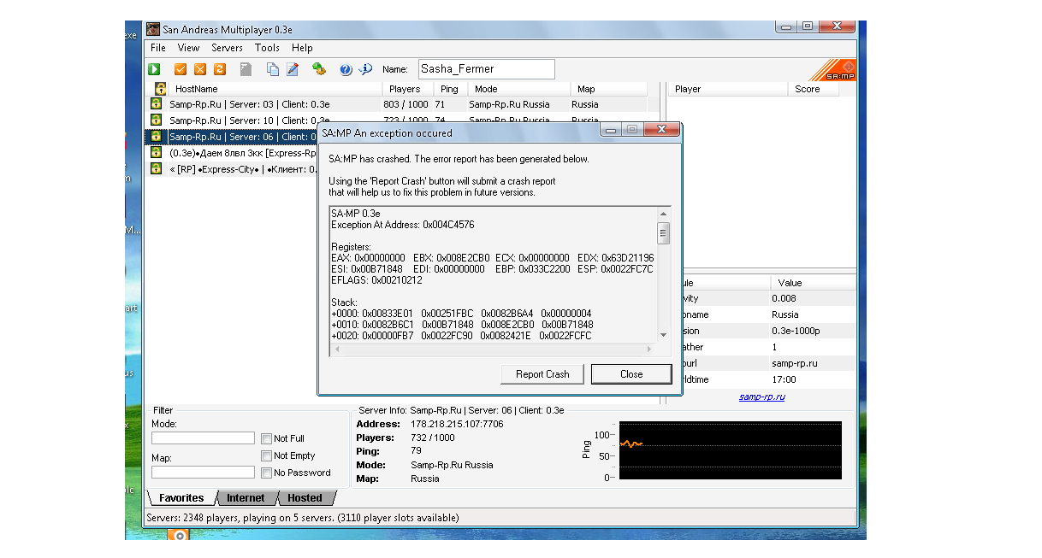1042x558 pixels.
Task: Click the orange checkmark Add Server icon
Action: pyautogui.click(x=181, y=69)
